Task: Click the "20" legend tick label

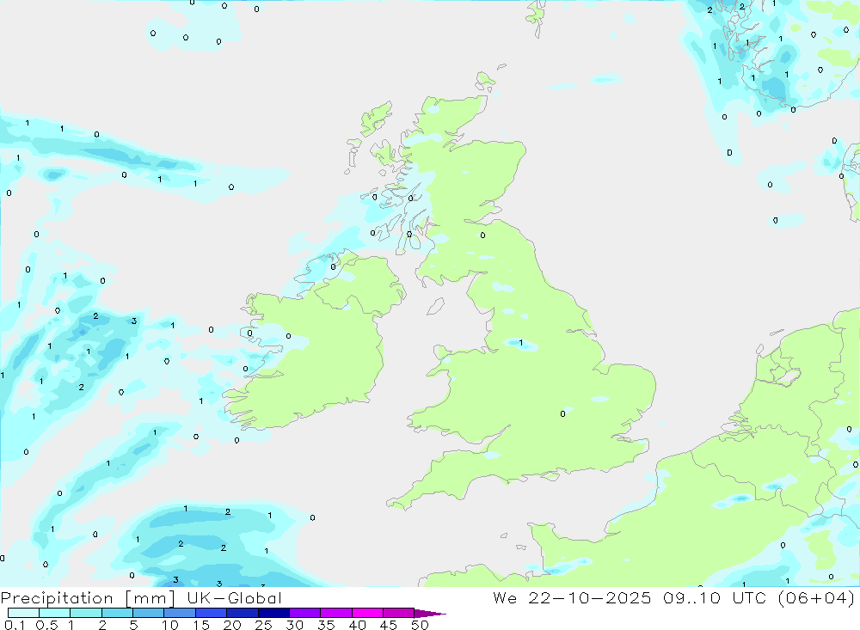Action: click(232, 625)
